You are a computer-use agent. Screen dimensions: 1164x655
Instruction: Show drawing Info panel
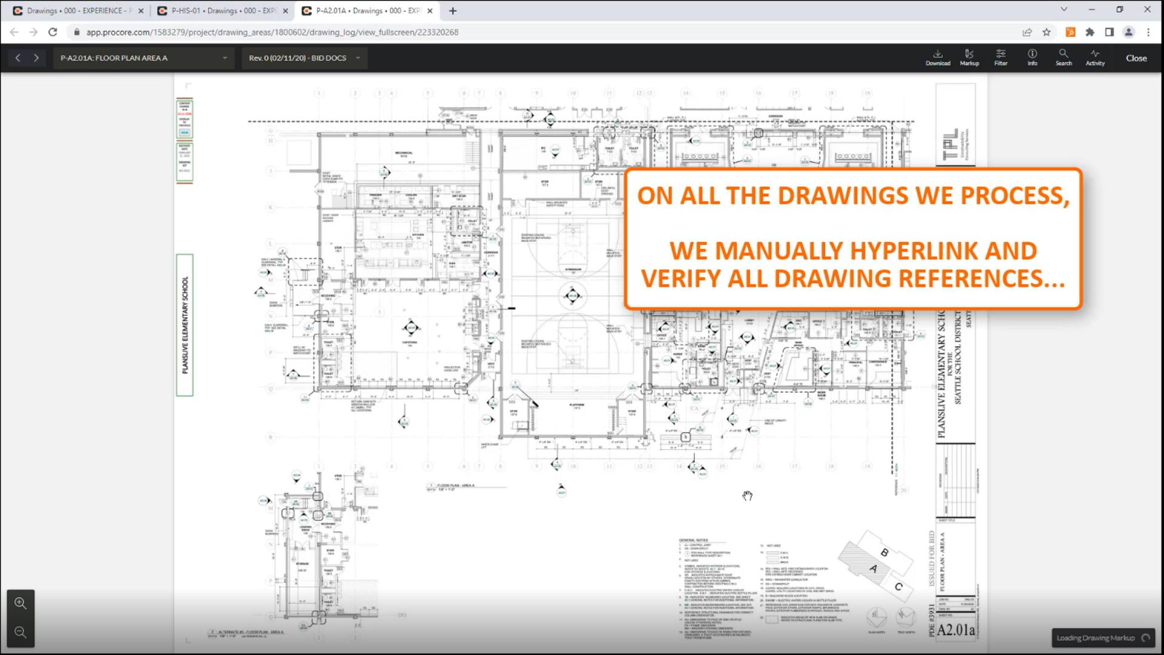pyautogui.click(x=1032, y=57)
